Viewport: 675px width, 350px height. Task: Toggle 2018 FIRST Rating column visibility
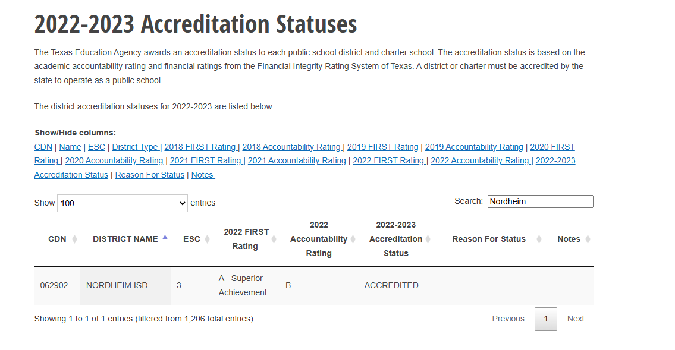(200, 147)
